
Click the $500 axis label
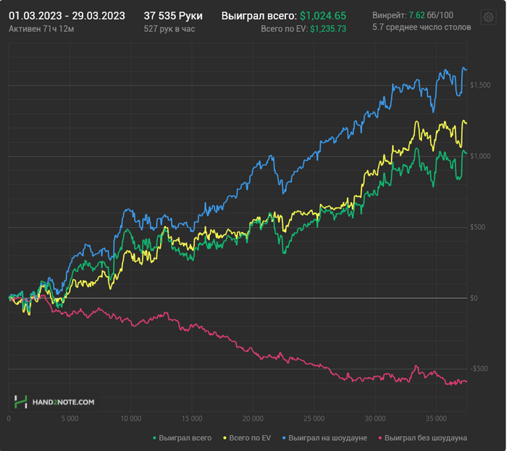(477, 227)
